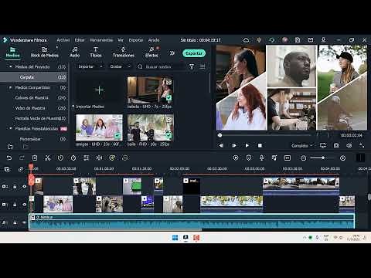Click the Buscar medios search field
The width and height of the screenshot is (371, 278).
(x=161, y=66)
